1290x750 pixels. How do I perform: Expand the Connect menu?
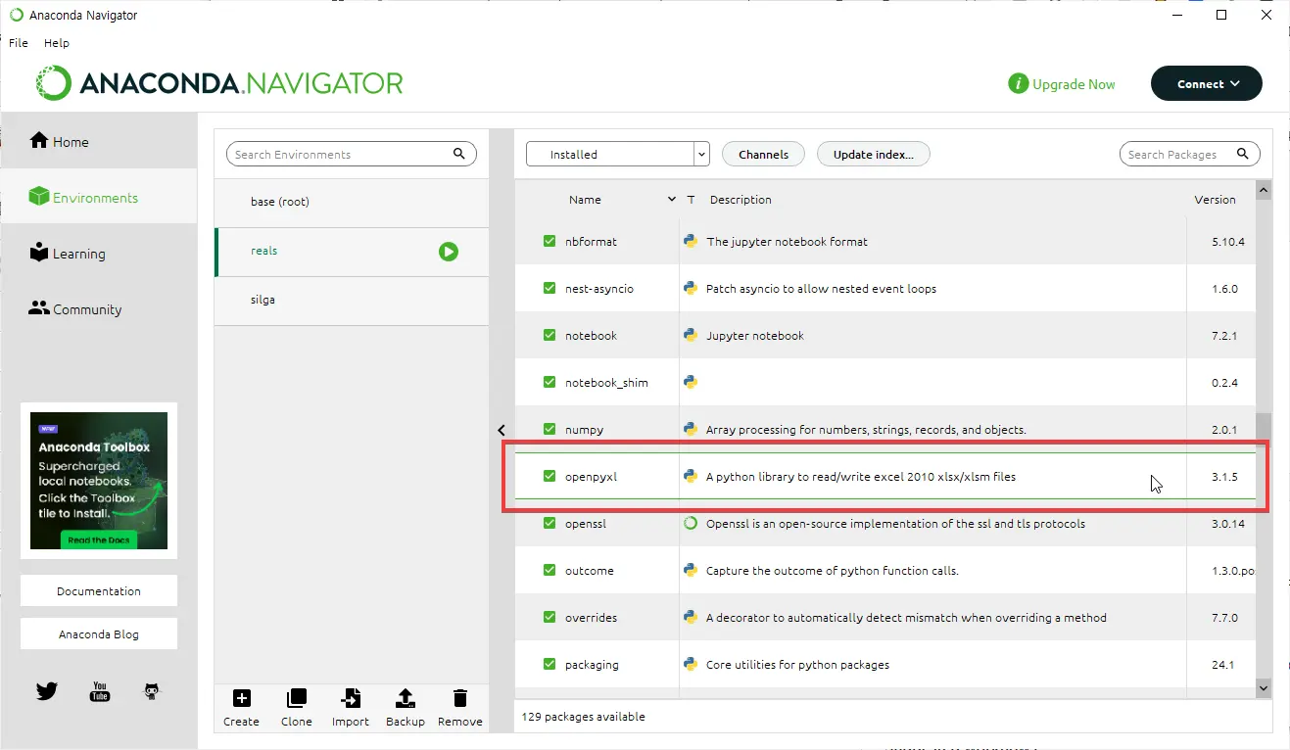1206,83
